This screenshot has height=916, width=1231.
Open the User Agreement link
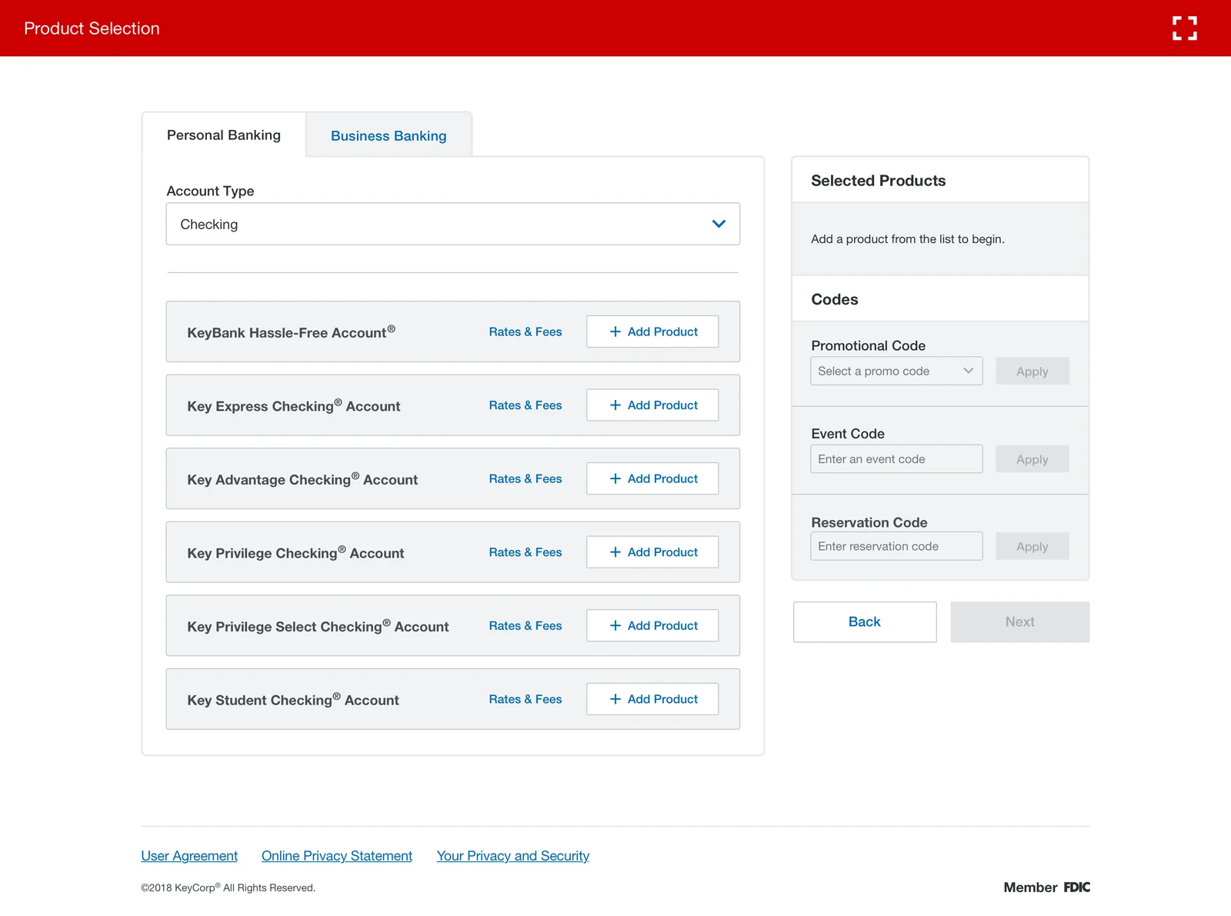click(189, 856)
